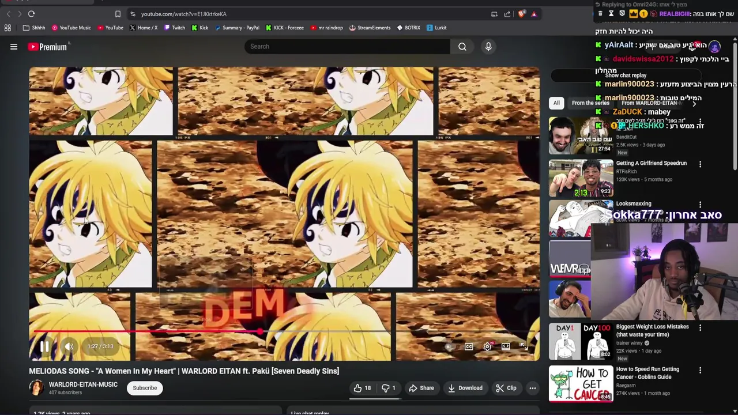This screenshot has height=415, width=738.
Task: Open the first 27:54 video thumbnail
Action: point(581,135)
